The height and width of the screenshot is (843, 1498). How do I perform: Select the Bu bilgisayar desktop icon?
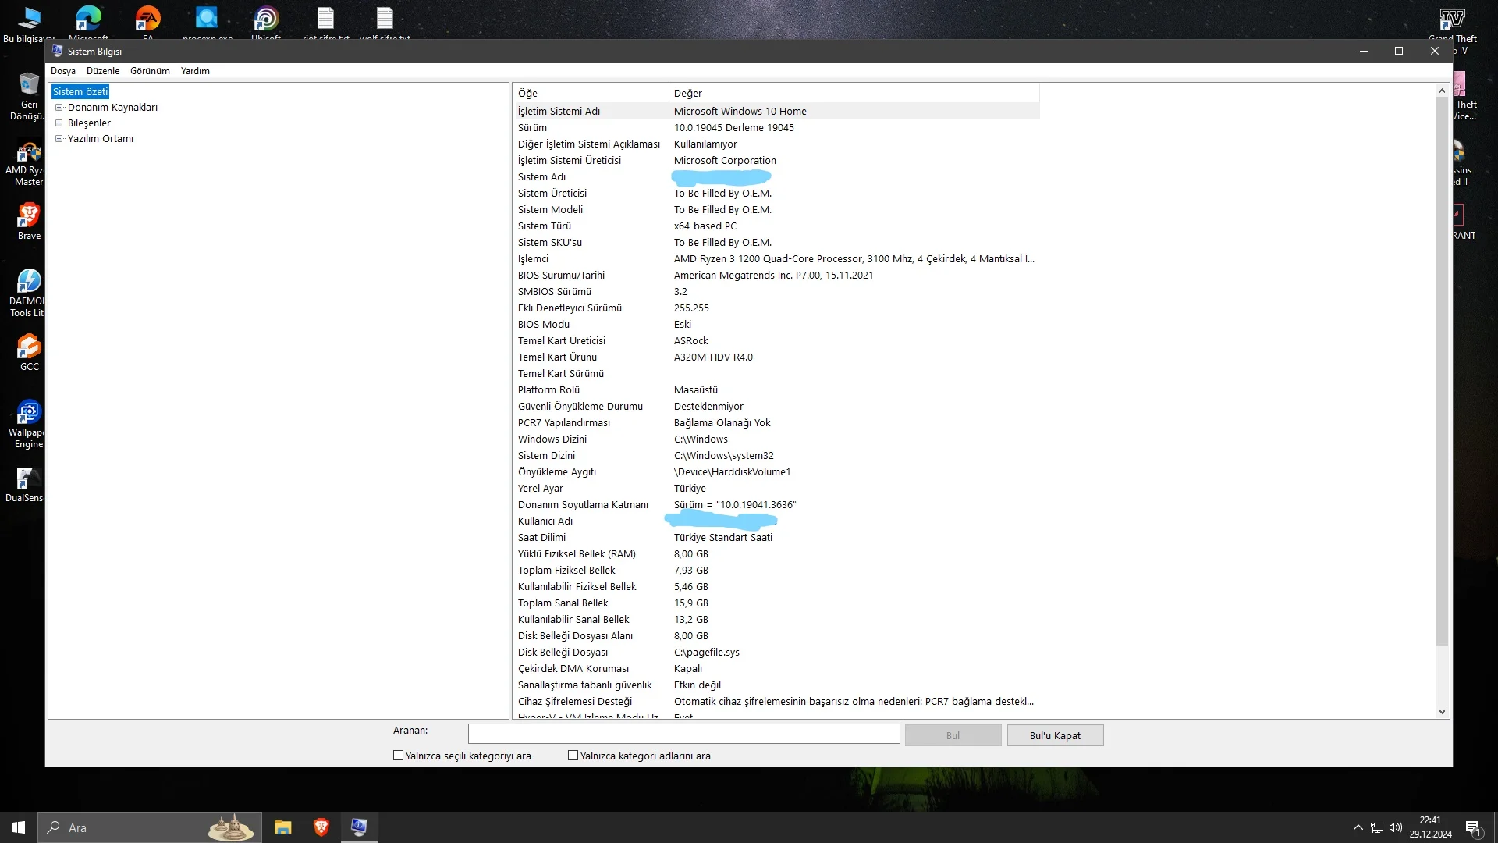(29, 23)
